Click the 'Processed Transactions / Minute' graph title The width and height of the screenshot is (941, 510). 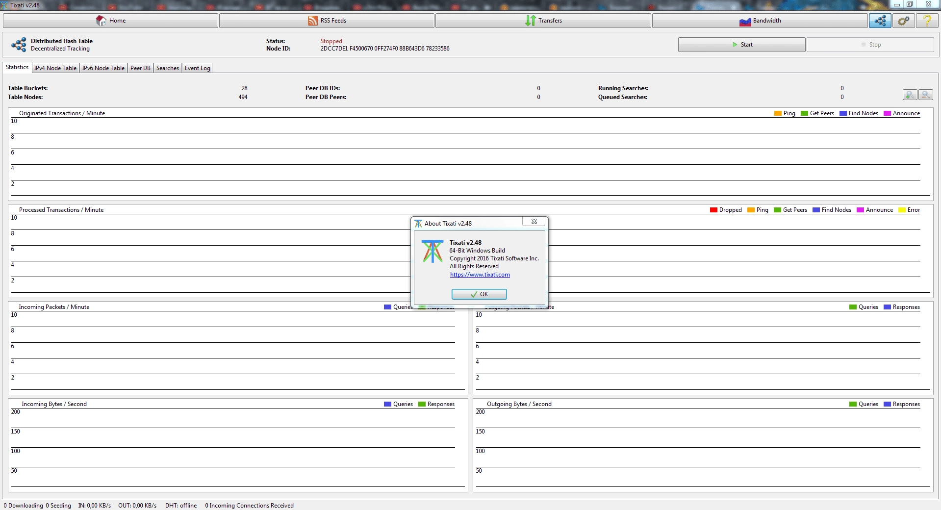[61, 210]
